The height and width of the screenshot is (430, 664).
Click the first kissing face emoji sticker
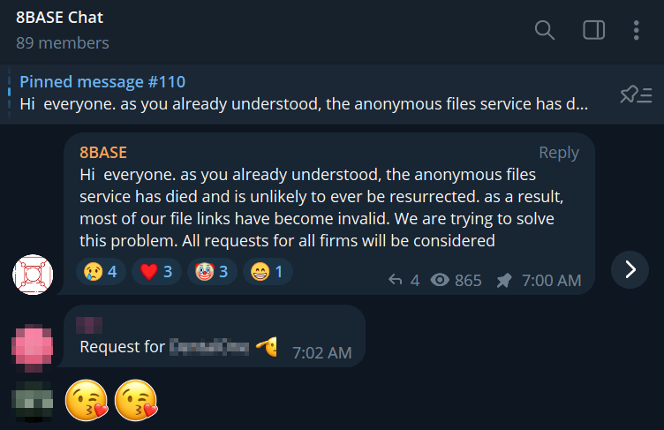click(x=87, y=400)
